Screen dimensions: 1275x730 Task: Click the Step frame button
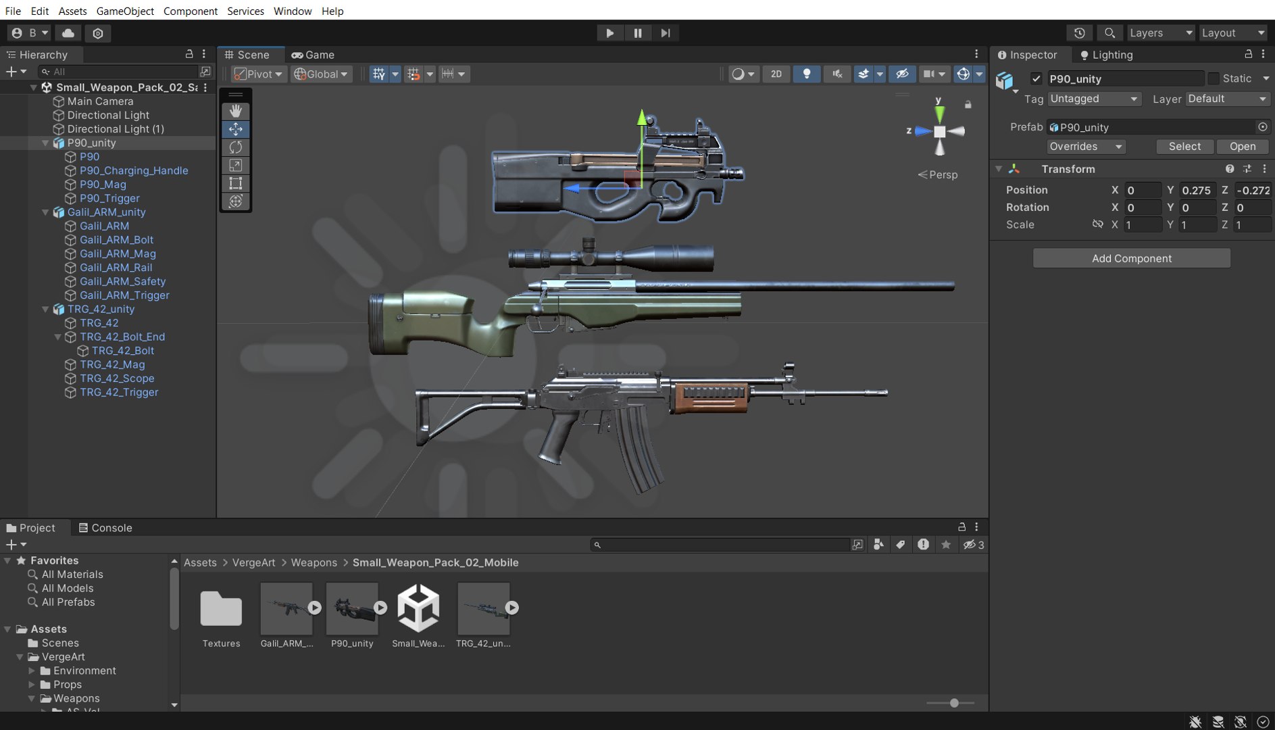[666, 32]
